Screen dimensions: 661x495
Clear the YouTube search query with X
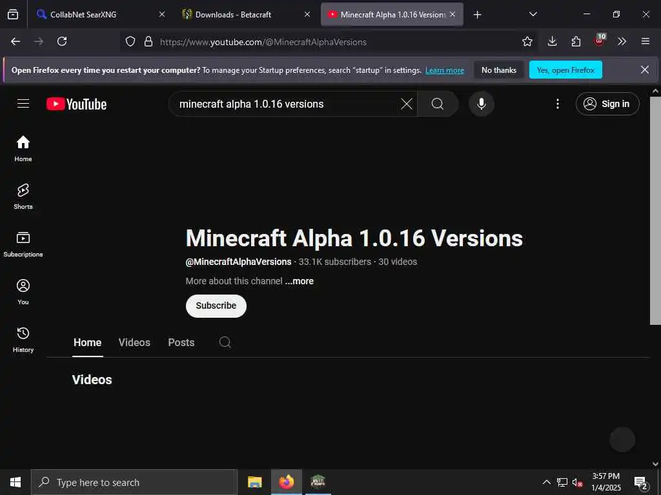pyautogui.click(x=407, y=104)
